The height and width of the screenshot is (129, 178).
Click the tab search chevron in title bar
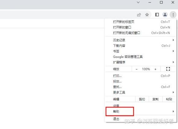(x=138, y=2)
